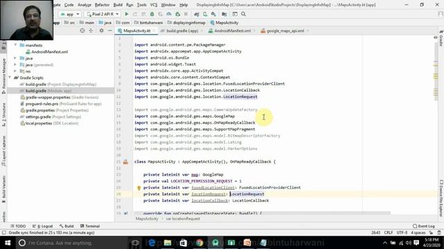
Task: Open Windows Start menu
Action: [8, 243]
